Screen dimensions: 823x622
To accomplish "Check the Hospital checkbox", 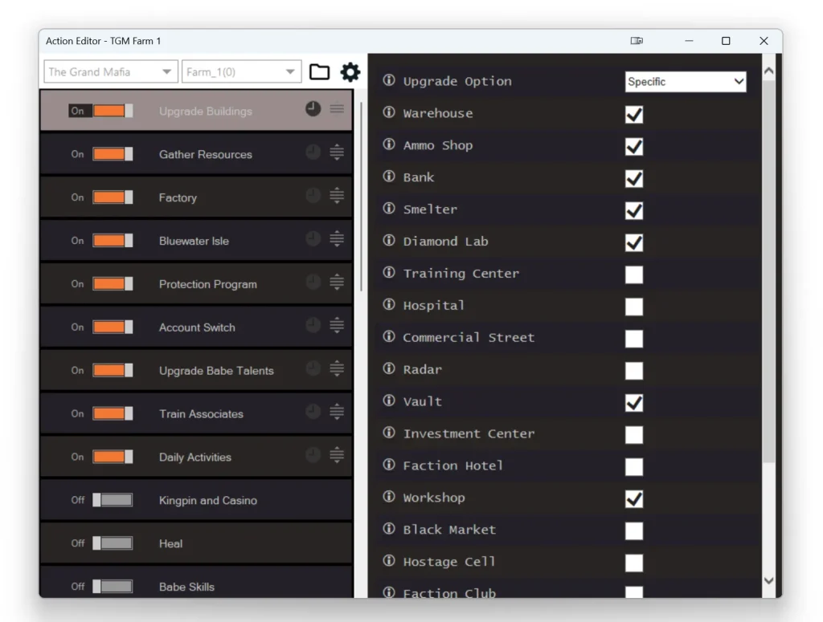I will pyautogui.click(x=634, y=307).
